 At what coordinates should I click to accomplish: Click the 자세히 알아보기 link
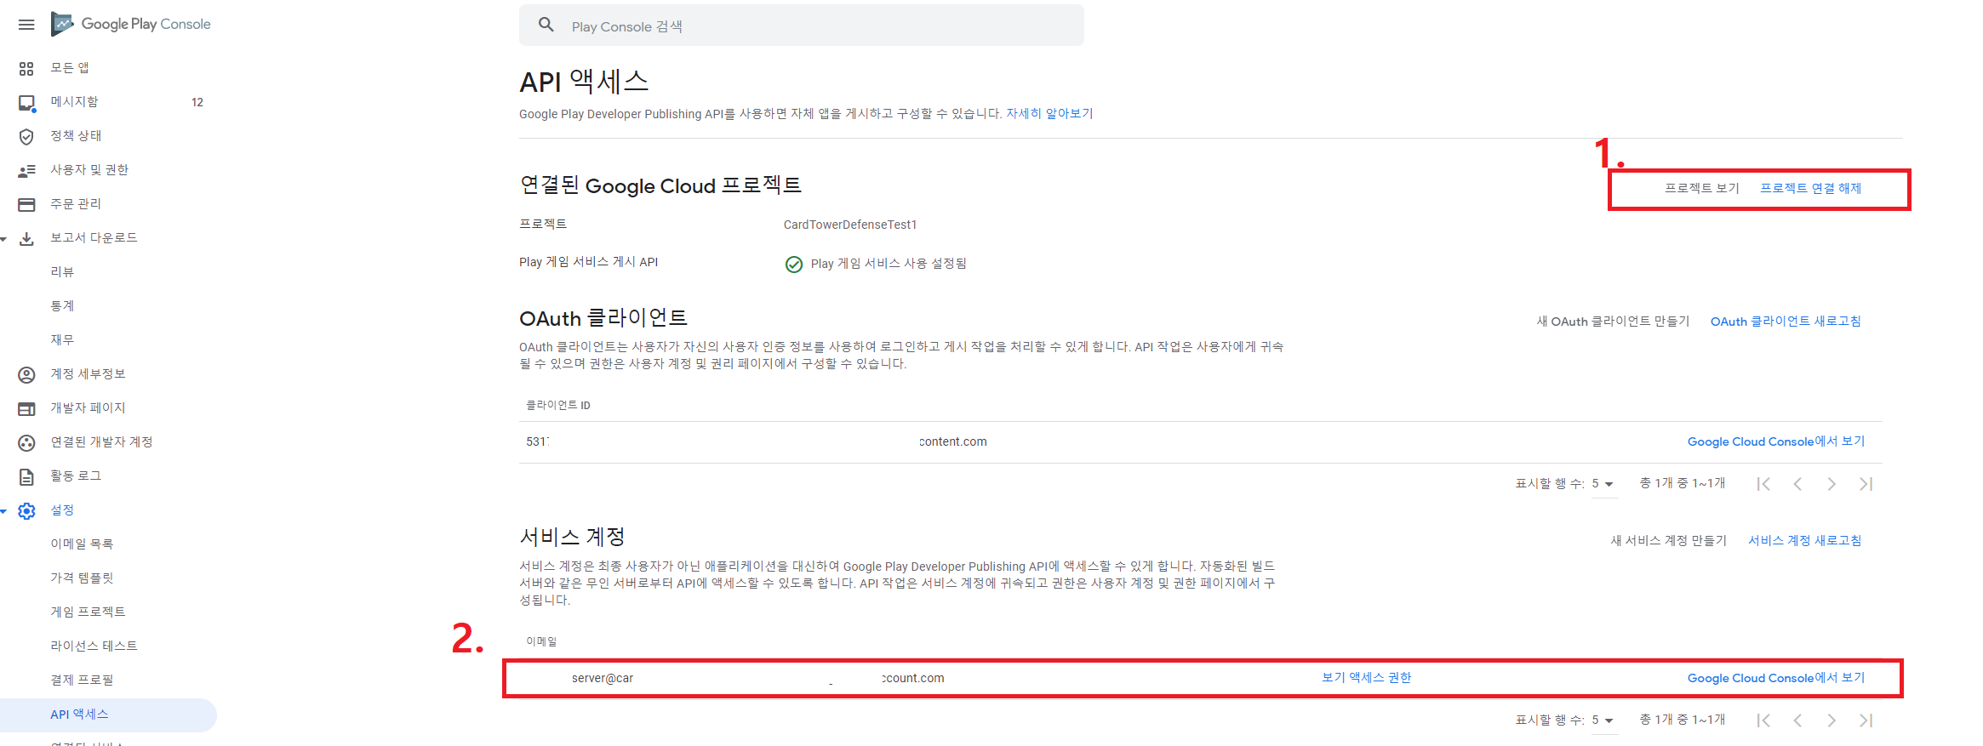[1049, 113]
